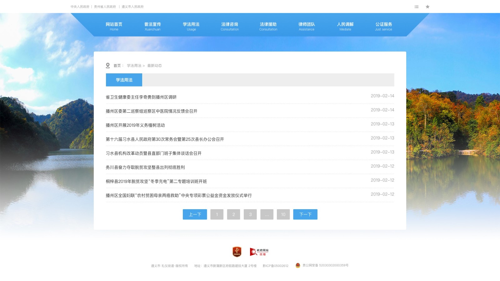Open the 网站首页 Home menu
This screenshot has width=500, height=281.
[114, 26]
